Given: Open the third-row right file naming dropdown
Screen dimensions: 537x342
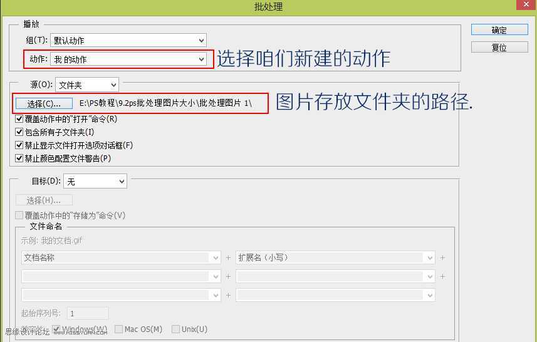Looking at the screenshot, I should 336,295.
